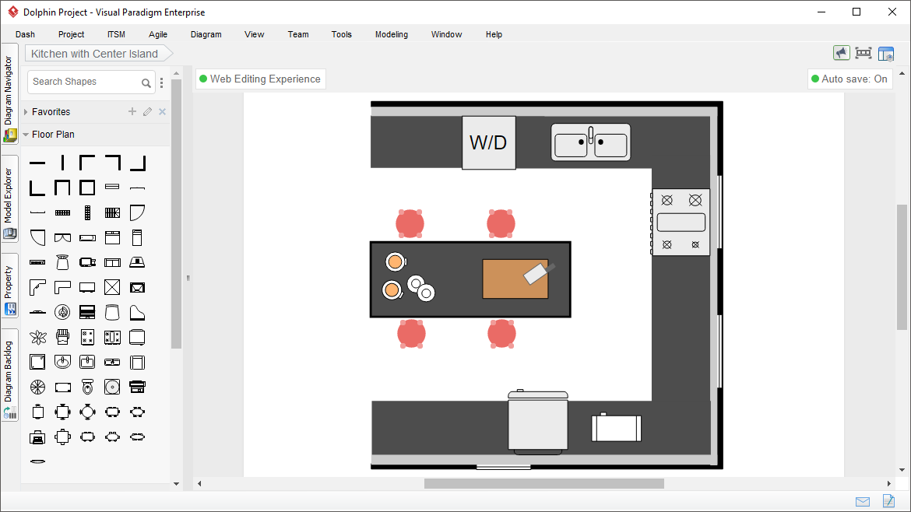Select the vertical wall shape
Image resolution: width=911 pixels, height=512 pixels.
pos(62,163)
